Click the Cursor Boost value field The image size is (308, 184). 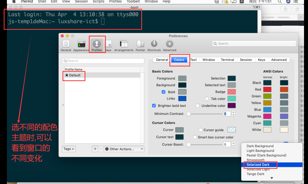click(227, 145)
